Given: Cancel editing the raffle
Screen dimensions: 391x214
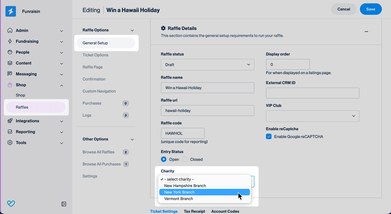Looking at the screenshot, I should tap(344, 9).
